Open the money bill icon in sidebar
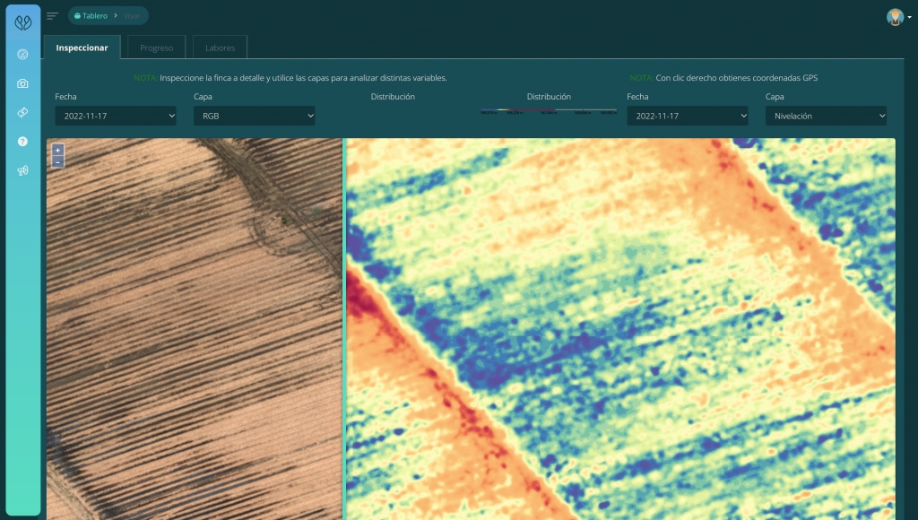This screenshot has height=520, width=918. click(x=23, y=112)
